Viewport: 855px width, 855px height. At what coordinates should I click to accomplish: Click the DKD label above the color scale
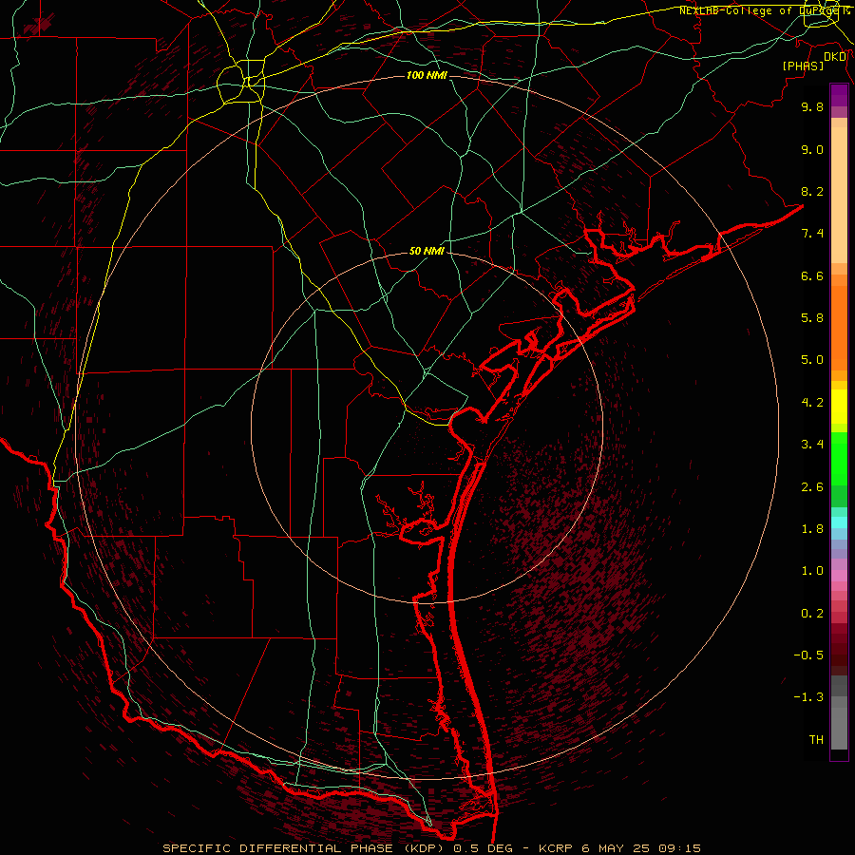pos(834,57)
